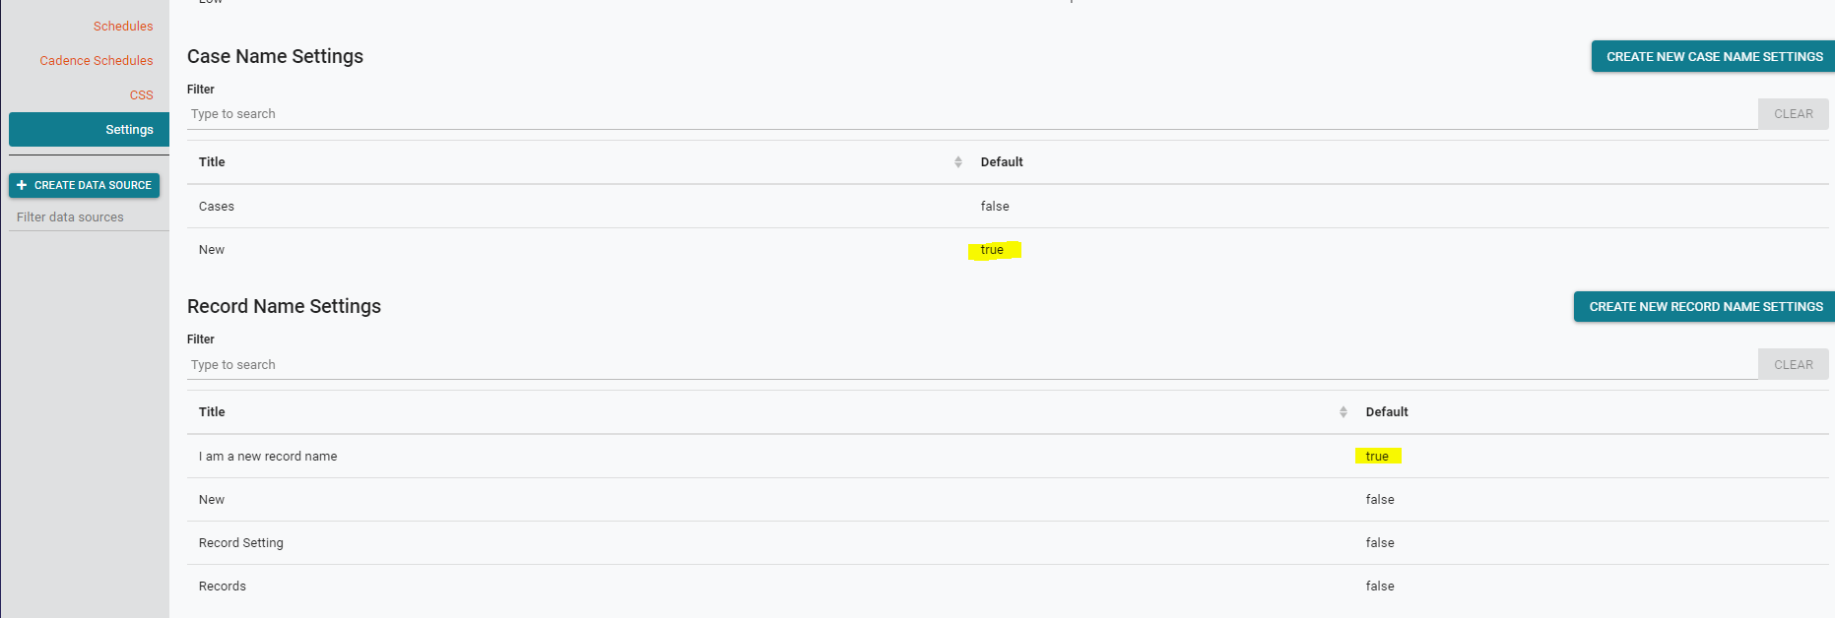The width and height of the screenshot is (1835, 618).
Task: Click Default column header in Record Name table
Action: [1387, 412]
